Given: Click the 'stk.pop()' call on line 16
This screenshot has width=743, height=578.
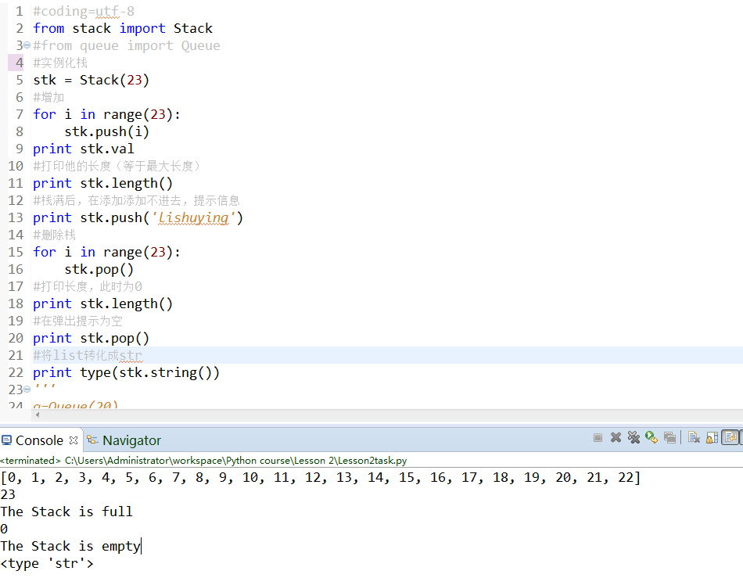Looking at the screenshot, I should click(x=99, y=270).
